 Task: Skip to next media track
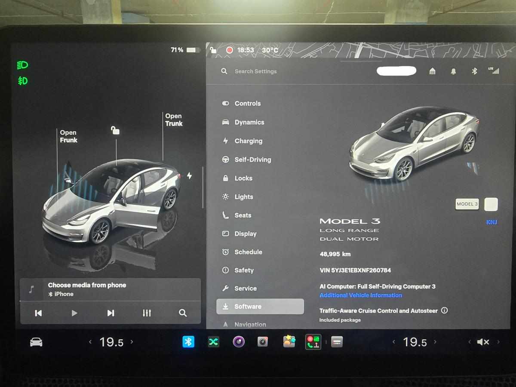click(x=111, y=313)
